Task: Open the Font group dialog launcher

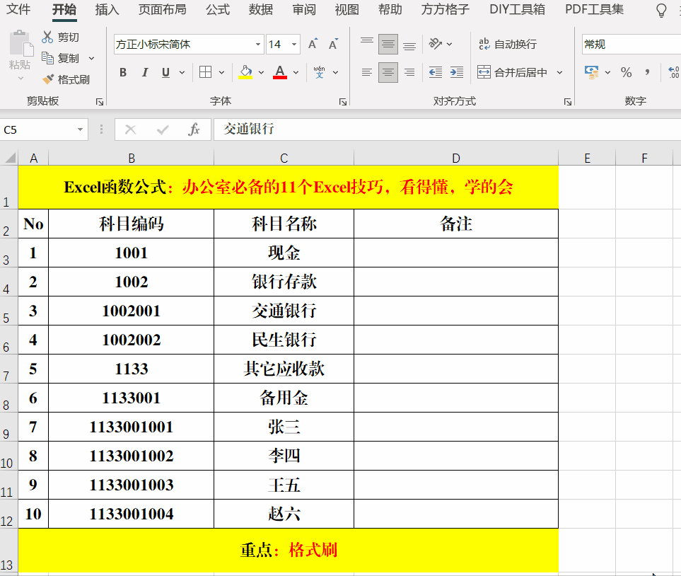Action: 343,102
